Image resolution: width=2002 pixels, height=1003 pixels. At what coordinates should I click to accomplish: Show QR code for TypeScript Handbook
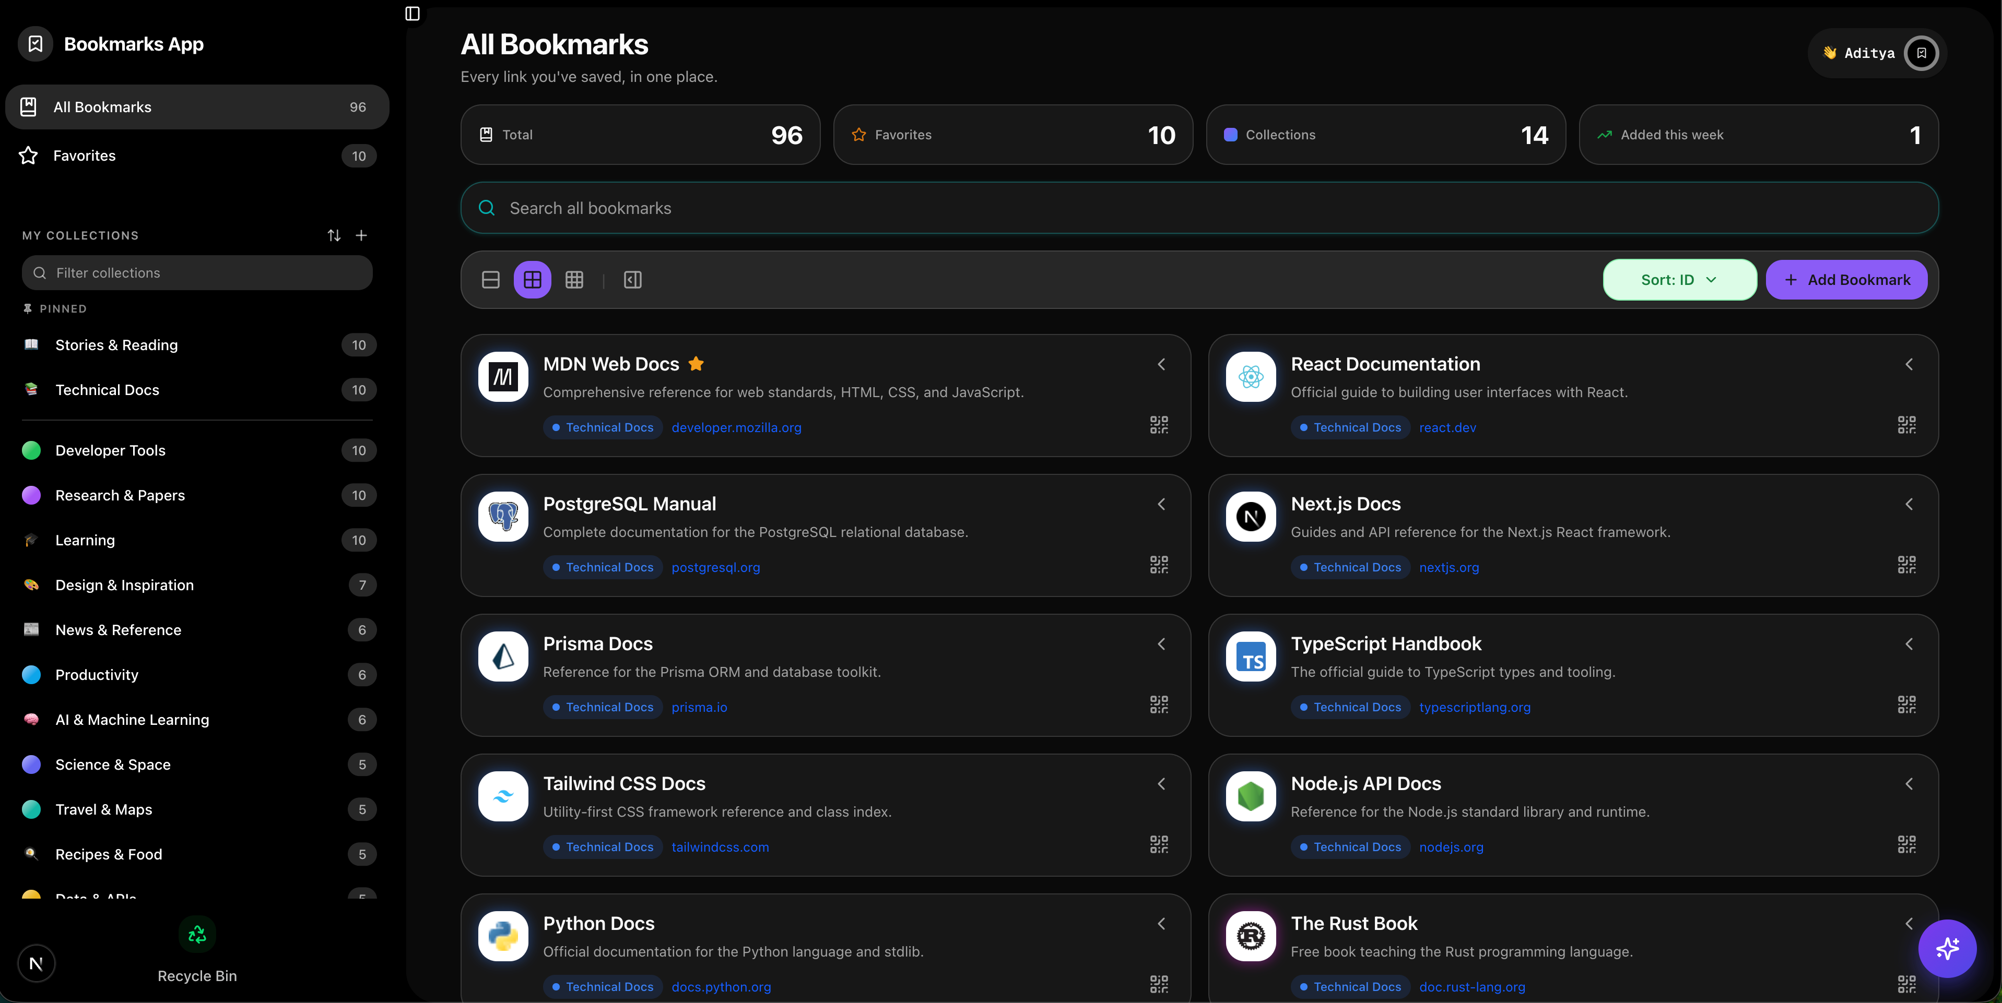coord(1906,705)
